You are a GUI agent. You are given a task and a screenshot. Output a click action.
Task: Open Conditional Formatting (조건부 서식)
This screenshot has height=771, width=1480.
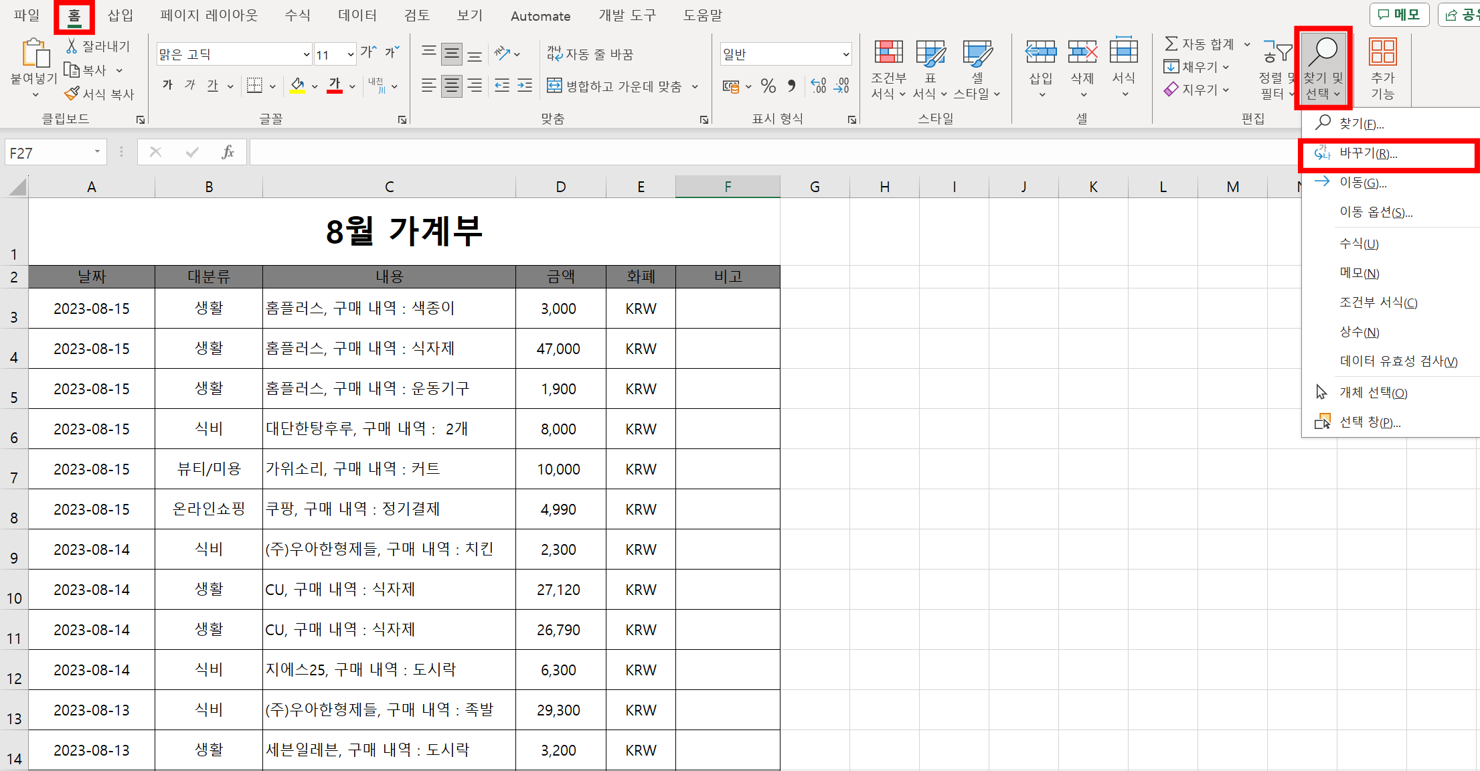(x=888, y=68)
